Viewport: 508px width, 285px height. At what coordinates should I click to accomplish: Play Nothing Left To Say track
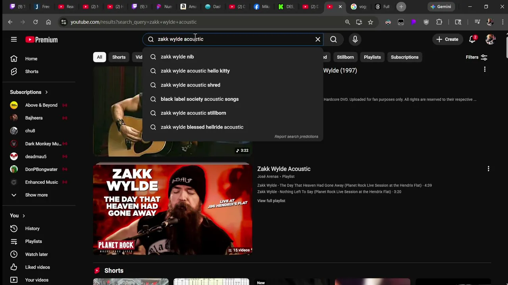pos(329,192)
